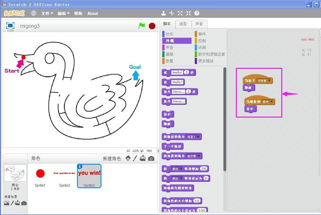The image size is (321, 215).
Task: Choose new sprite from library icon
Action: point(128,158)
